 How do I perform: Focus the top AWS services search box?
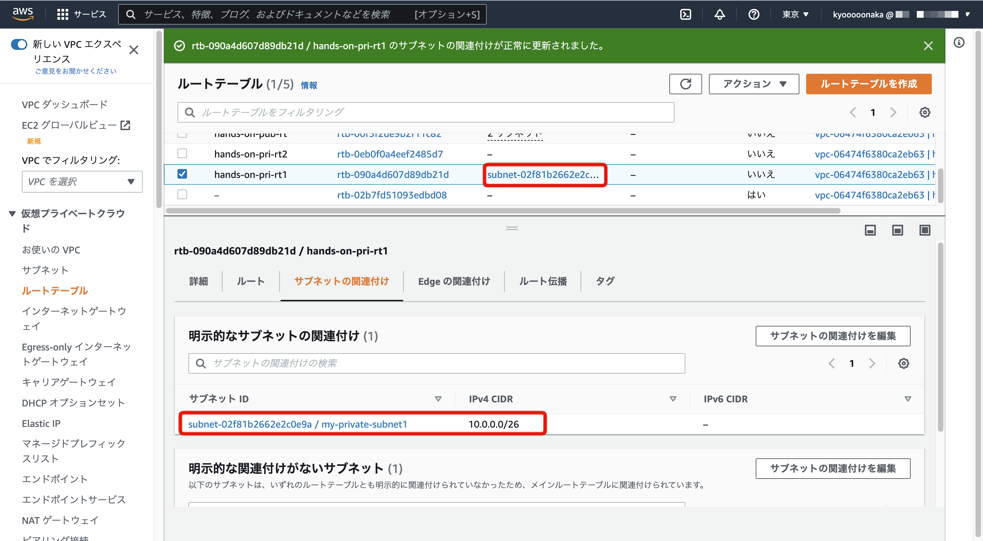click(x=302, y=14)
